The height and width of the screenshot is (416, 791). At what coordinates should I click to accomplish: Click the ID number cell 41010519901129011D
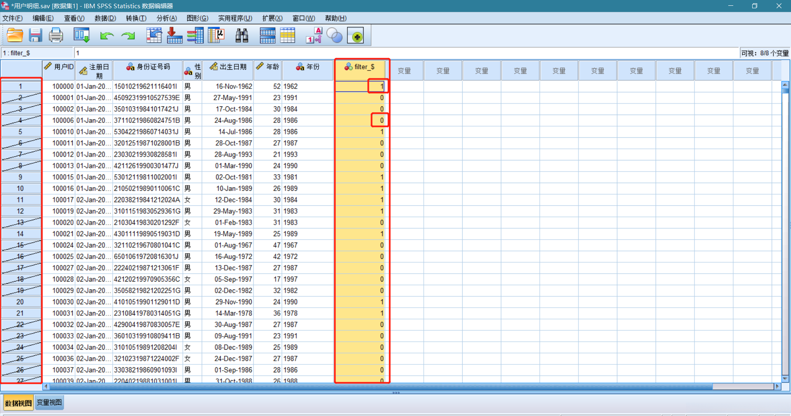[x=148, y=302]
